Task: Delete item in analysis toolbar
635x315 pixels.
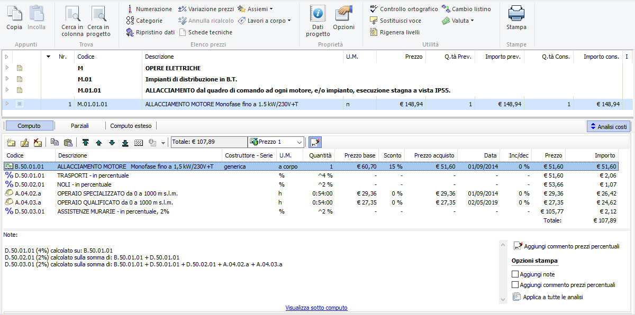Action: 38,142
